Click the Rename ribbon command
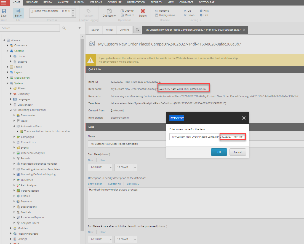 pyautogui.click(x=162, y=11)
